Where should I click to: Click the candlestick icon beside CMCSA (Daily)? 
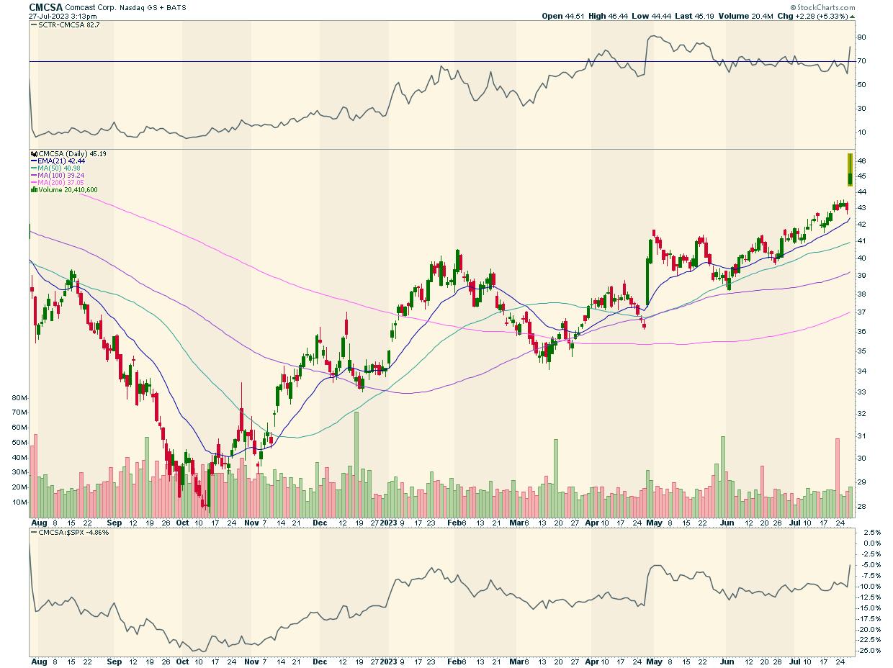point(33,153)
